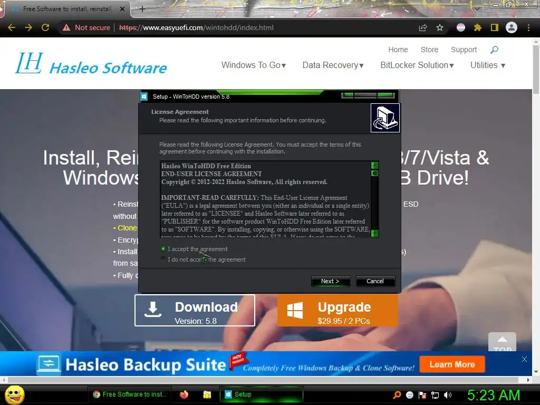Cancel the WinToHDD setup
The height and width of the screenshot is (405, 540).
375,281
